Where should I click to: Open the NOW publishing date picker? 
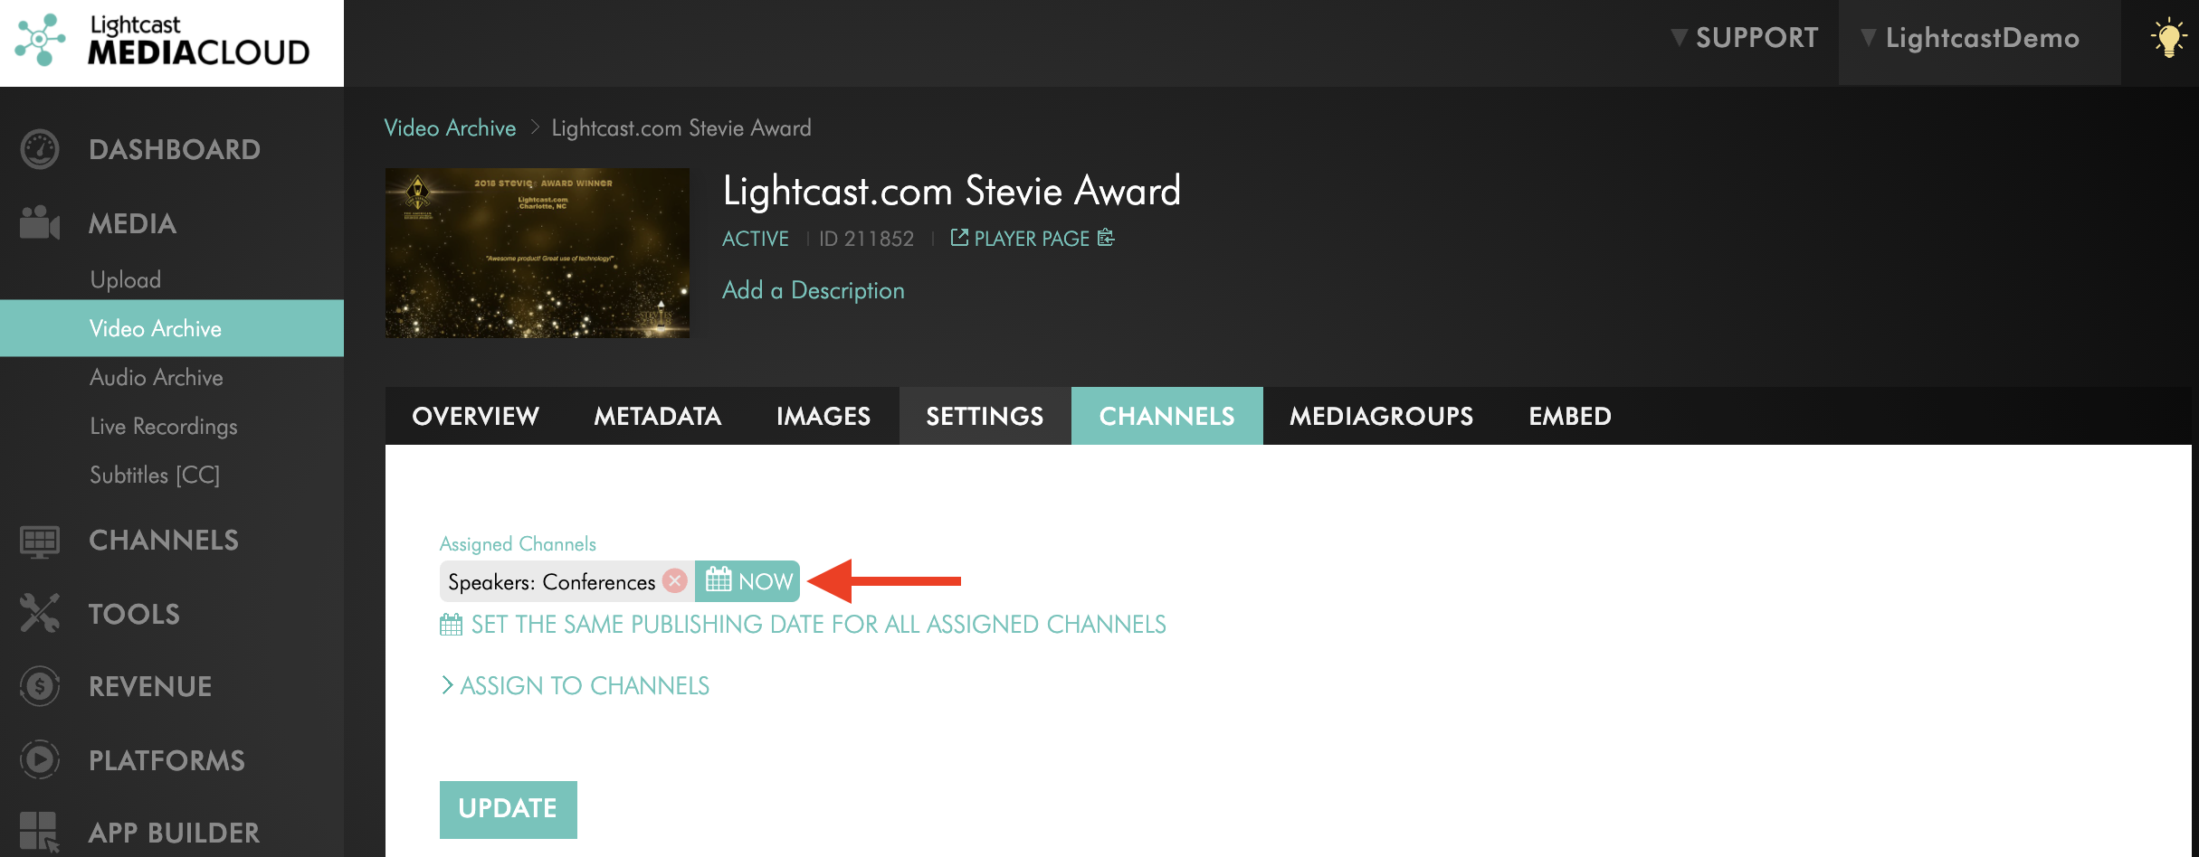tap(748, 581)
